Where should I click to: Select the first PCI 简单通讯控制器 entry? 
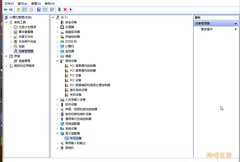[x=83, y=66]
